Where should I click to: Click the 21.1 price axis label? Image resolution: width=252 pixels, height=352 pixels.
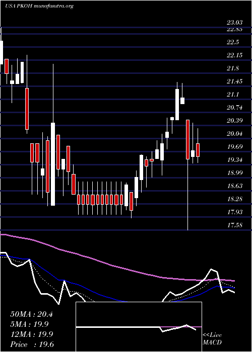pyautogui.click(x=233, y=95)
